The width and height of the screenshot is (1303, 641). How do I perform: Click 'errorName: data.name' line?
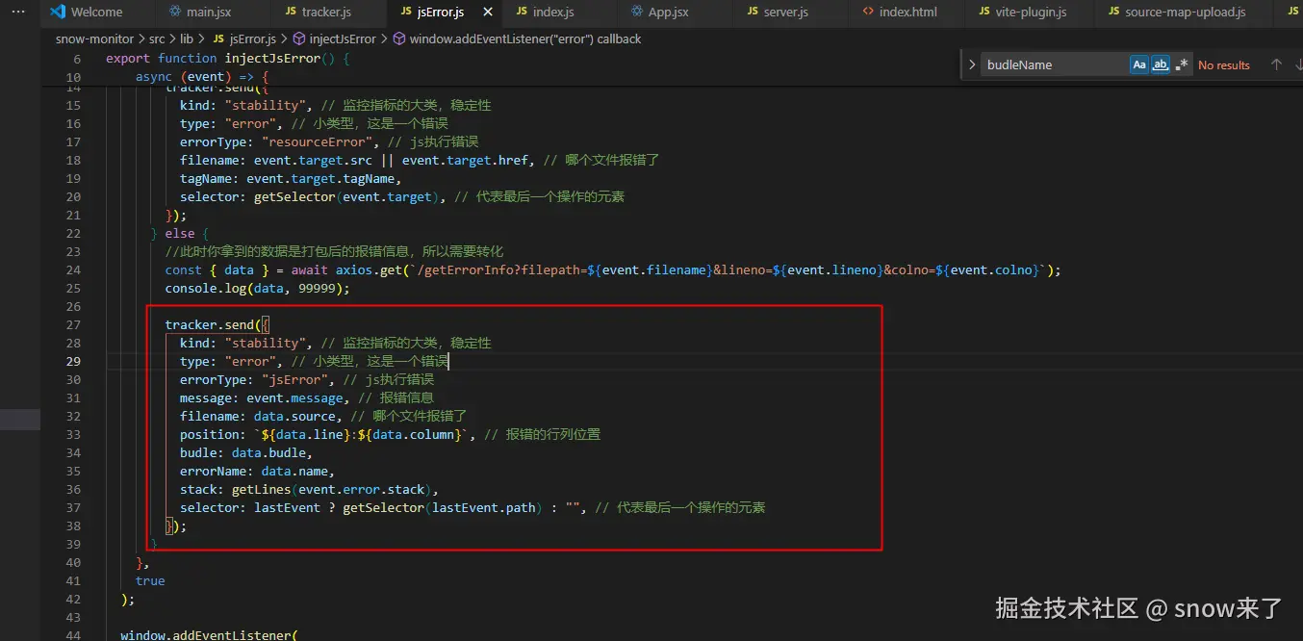pos(257,471)
